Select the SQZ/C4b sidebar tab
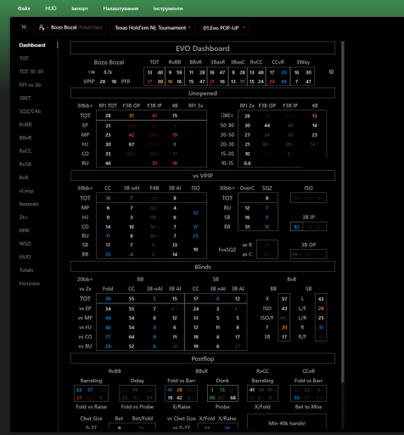 tap(30, 111)
